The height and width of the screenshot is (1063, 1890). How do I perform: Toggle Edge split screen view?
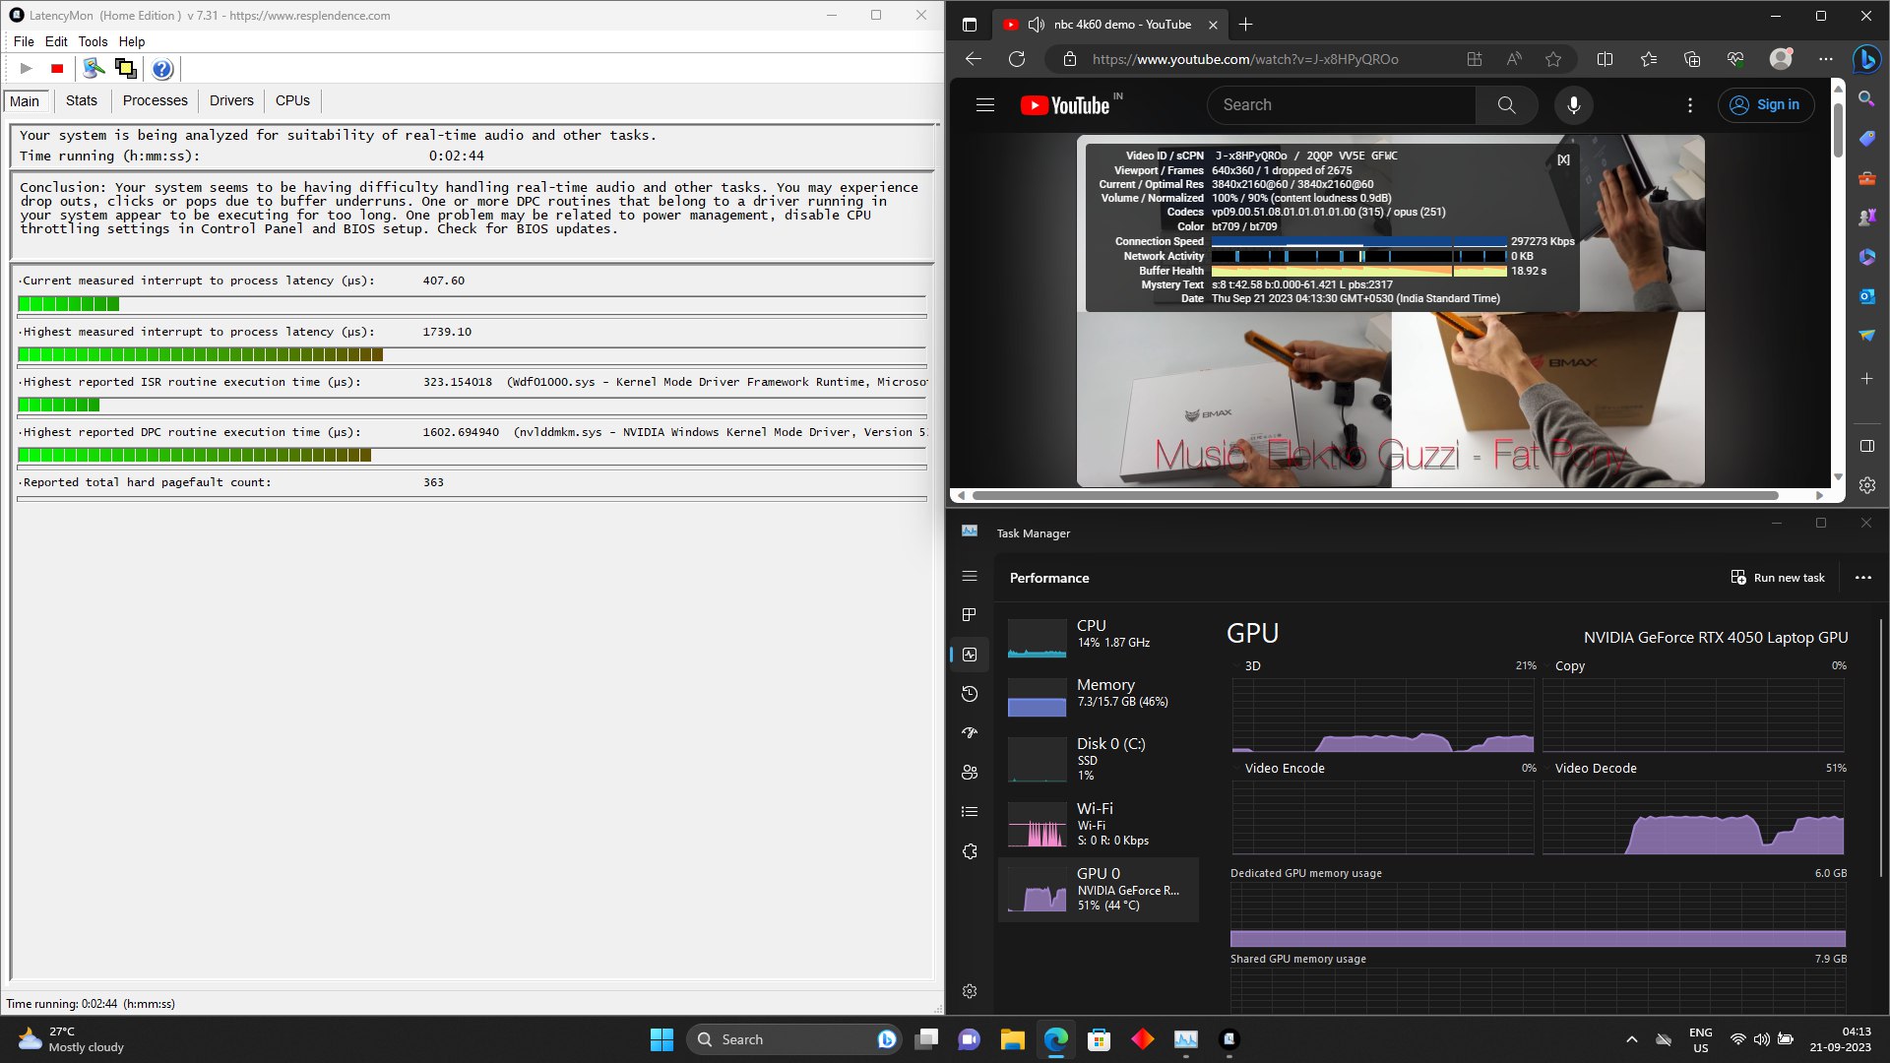(1605, 59)
